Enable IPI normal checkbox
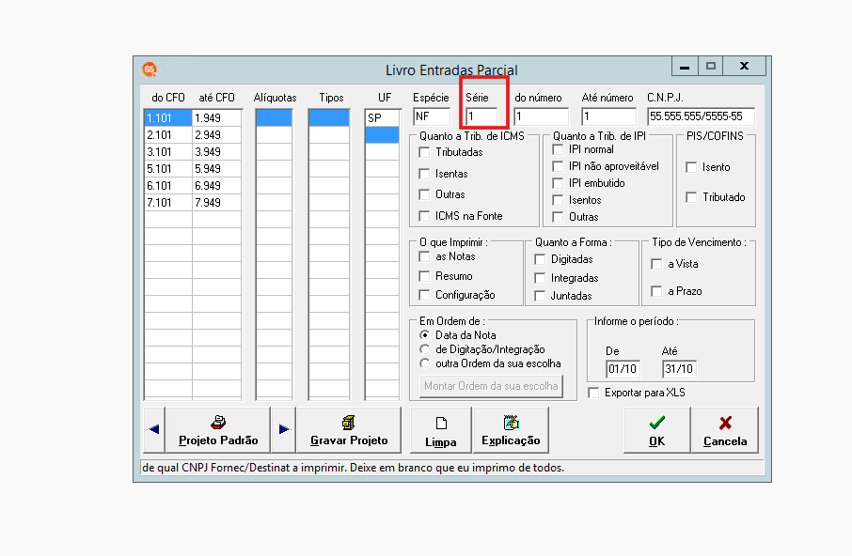This screenshot has height=556, width=852. tap(558, 149)
